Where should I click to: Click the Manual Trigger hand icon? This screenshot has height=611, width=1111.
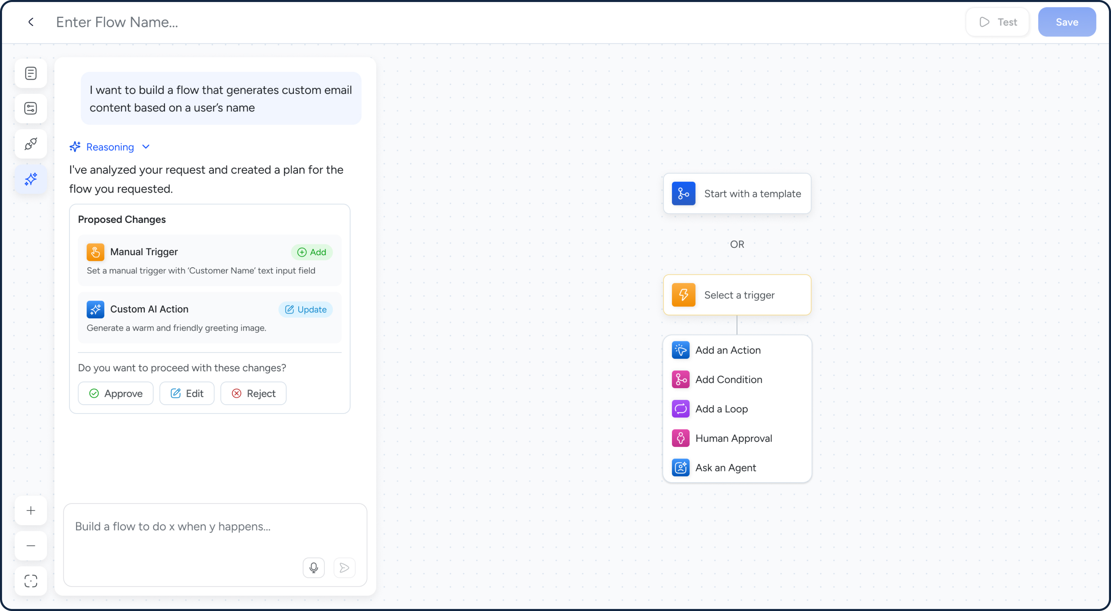pyautogui.click(x=95, y=252)
